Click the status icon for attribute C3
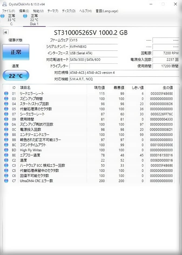 6,165
